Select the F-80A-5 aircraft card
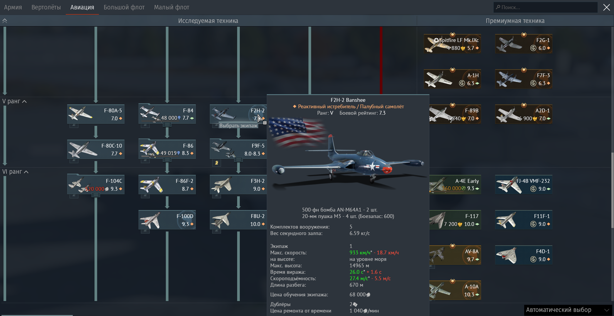 tap(96, 114)
